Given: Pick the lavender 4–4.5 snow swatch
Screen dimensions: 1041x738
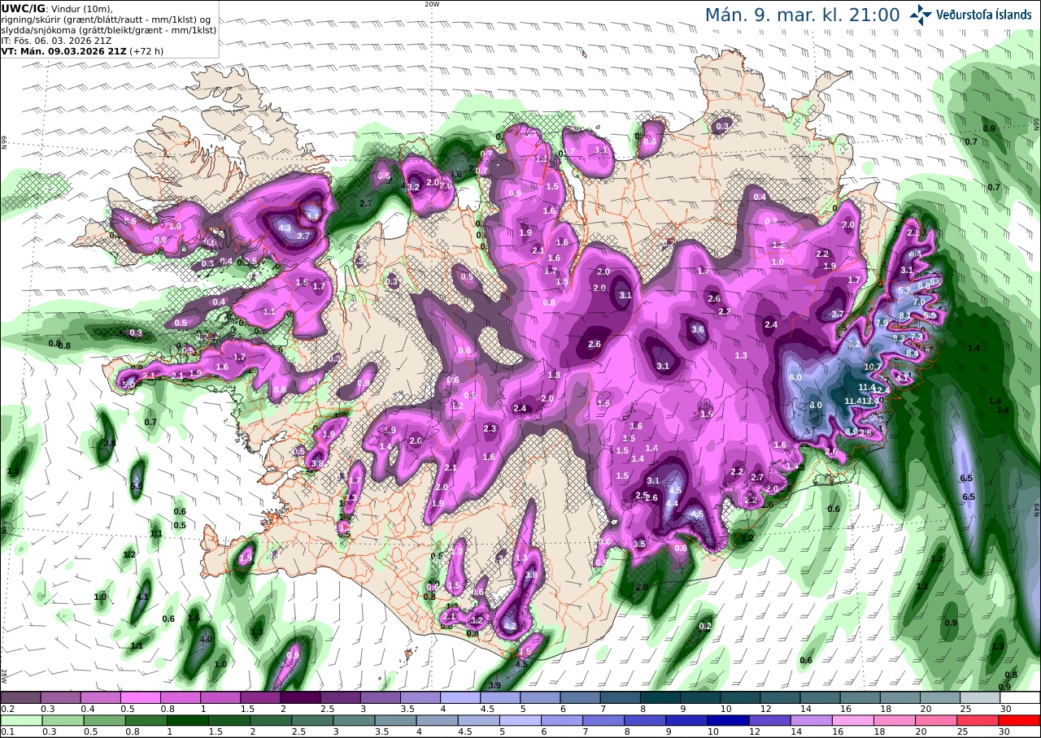Looking at the screenshot, I should [460, 697].
